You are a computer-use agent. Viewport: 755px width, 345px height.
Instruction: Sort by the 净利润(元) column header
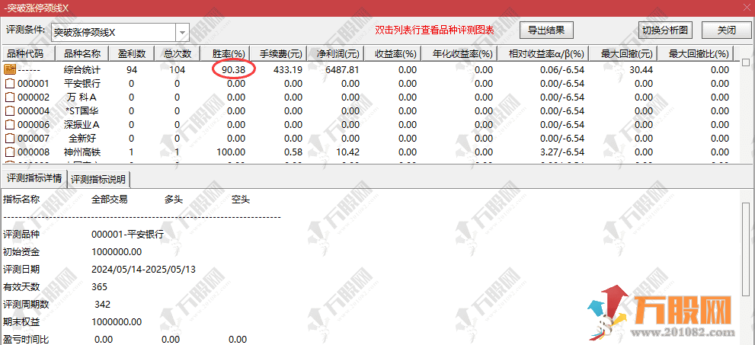click(338, 53)
